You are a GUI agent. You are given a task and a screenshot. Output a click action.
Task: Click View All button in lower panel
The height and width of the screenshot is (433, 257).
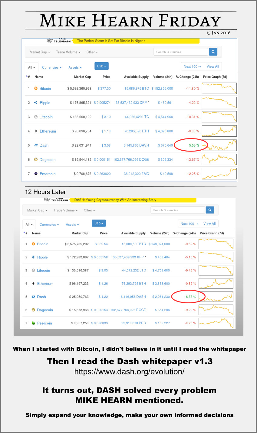(x=209, y=224)
